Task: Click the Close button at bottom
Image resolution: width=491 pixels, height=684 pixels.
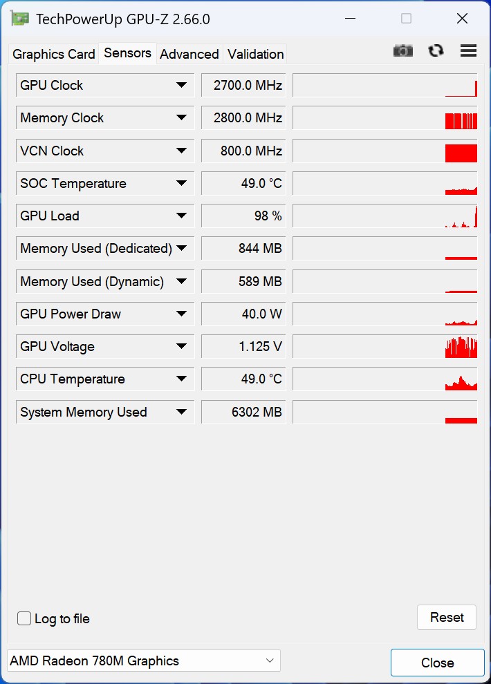Action: (437, 663)
